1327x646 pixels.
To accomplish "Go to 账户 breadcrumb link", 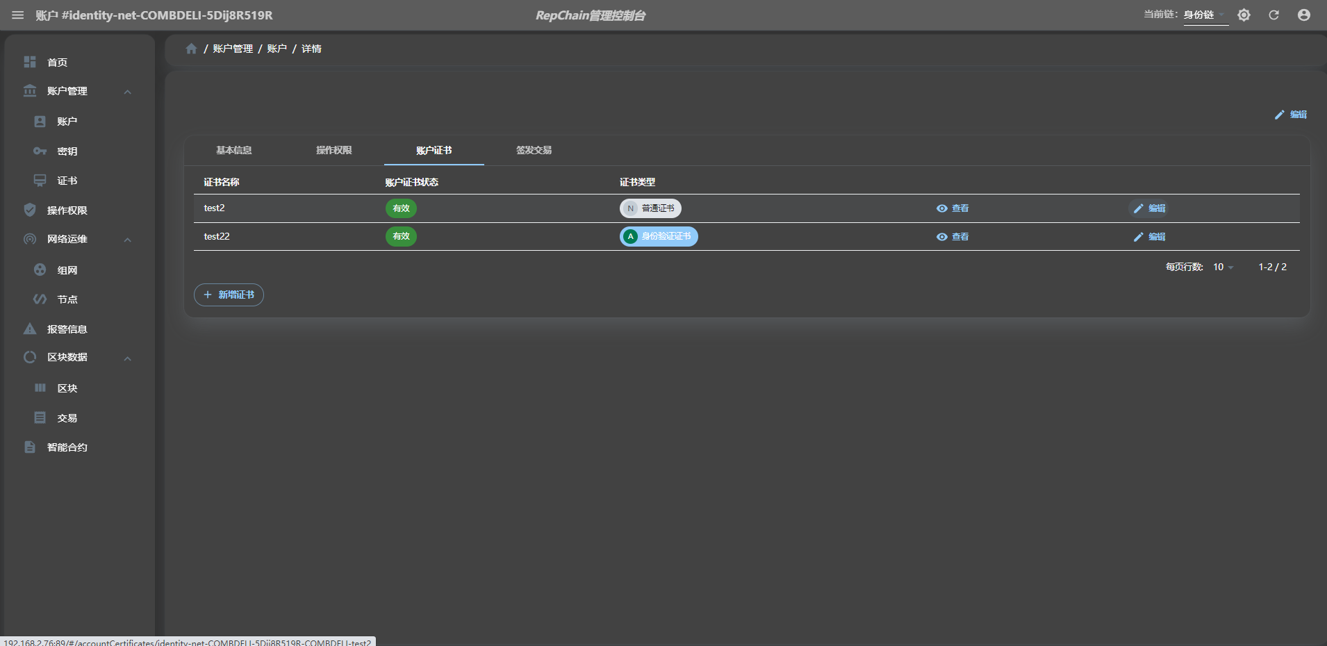I will pyautogui.click(x=277, y=49).
